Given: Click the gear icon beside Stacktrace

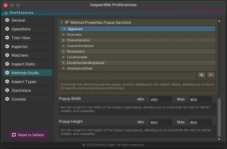Looking at the screenshot, I should (x=7, y=90).
